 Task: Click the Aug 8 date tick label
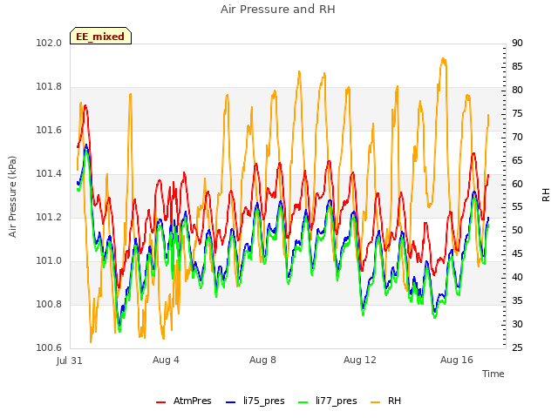(262, 360)
